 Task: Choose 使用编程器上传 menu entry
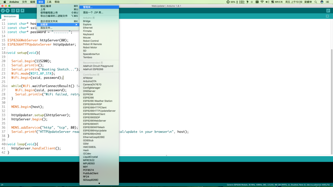coord(58,13)
